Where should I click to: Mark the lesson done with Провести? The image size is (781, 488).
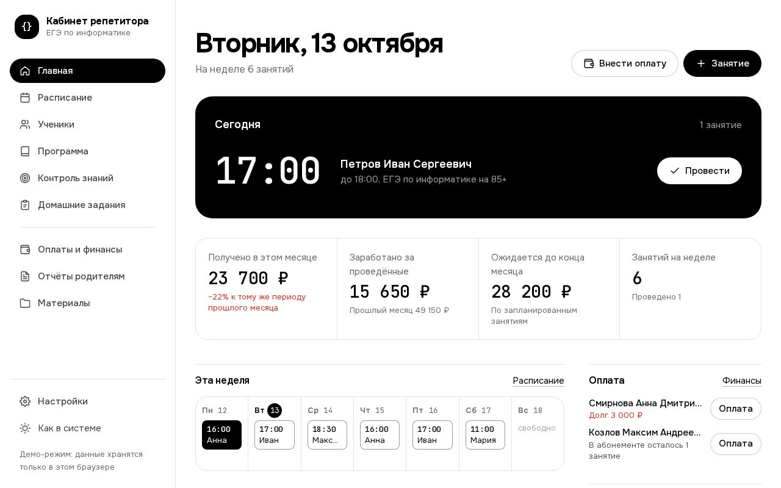coord(699,171)
